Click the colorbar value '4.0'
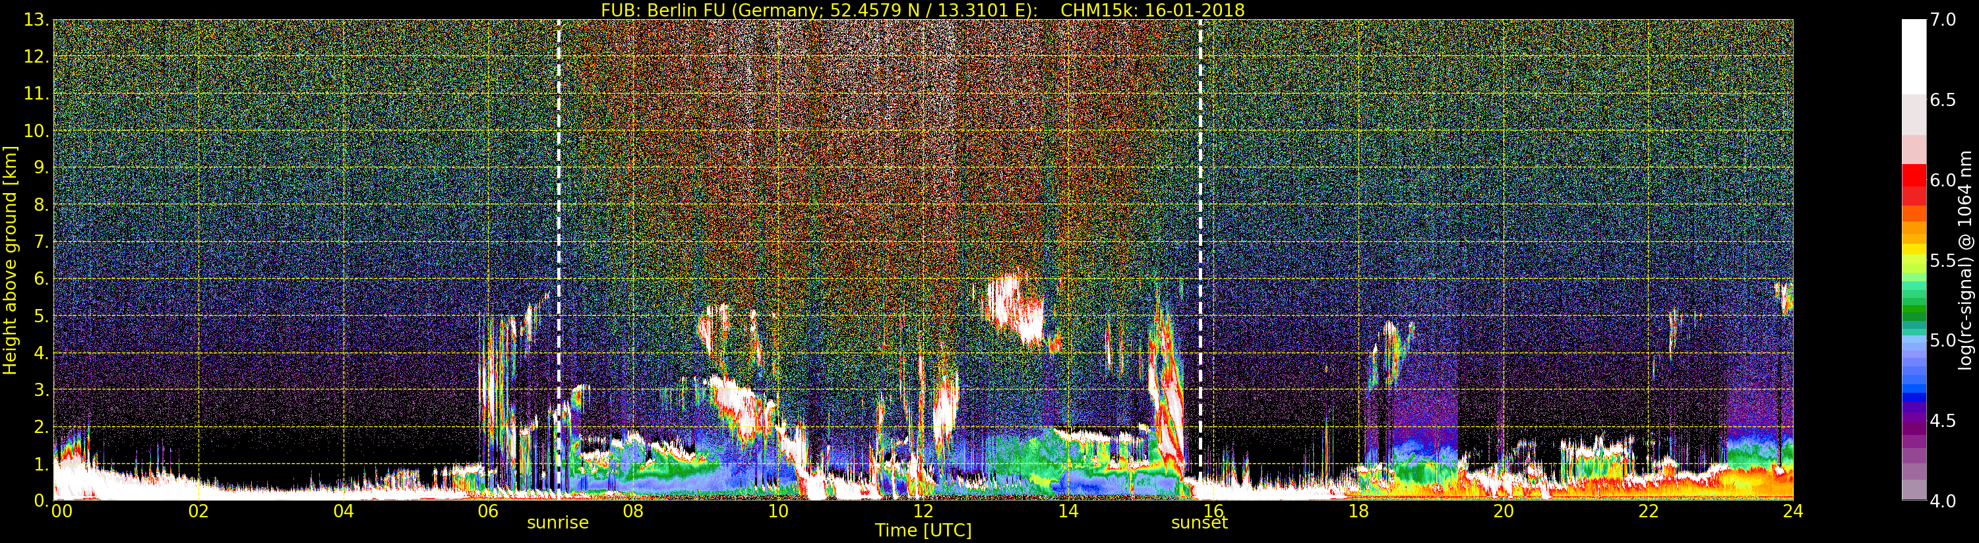 pos(1943,500)
